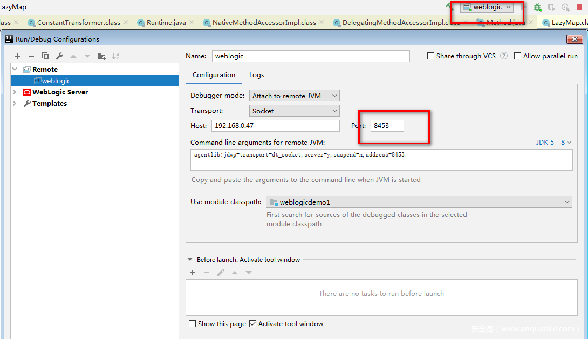Open configuration defaults wrench icon in toolbar
The image size is (588, 339).
tap(59, 56)
